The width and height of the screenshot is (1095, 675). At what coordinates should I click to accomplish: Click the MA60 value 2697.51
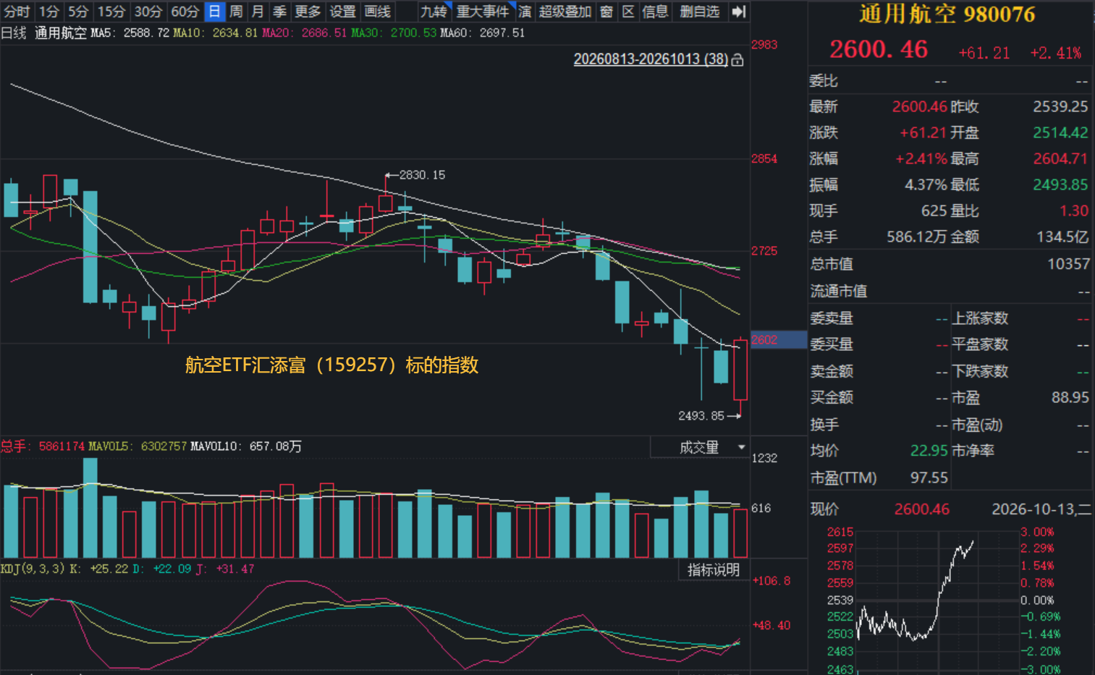502,33
